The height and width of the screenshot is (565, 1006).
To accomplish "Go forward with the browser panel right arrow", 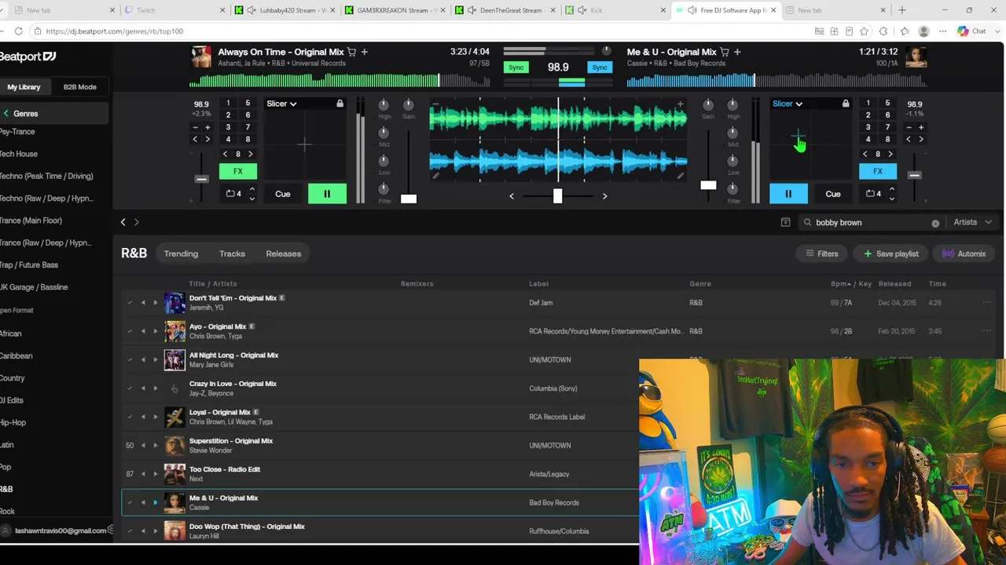I will pyautogui.click(x=137, y=222).
